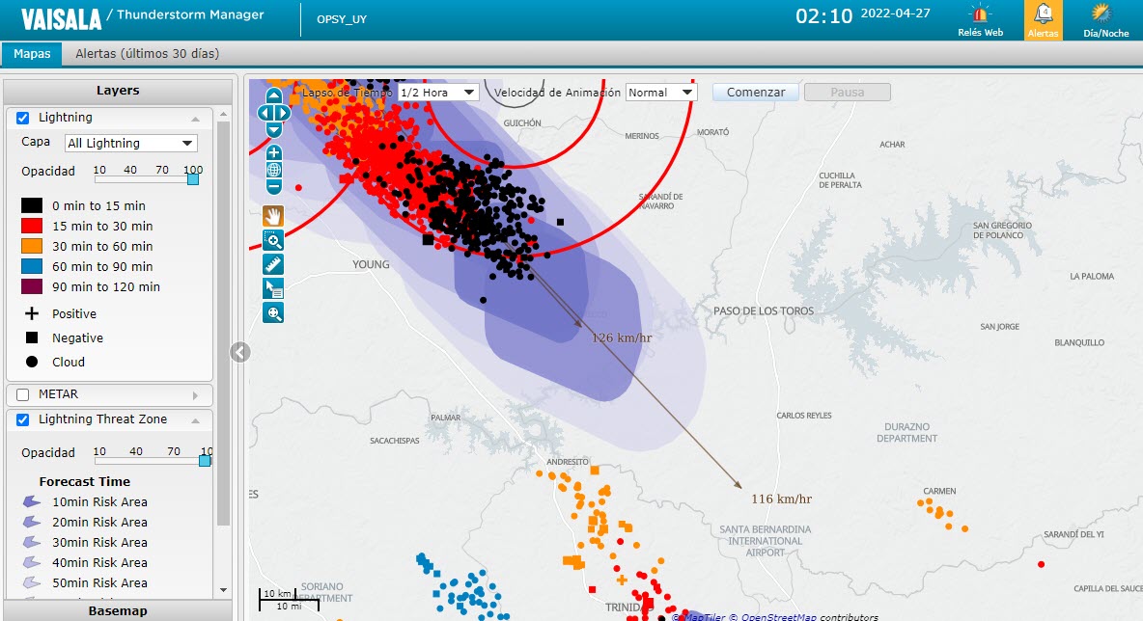Uncheck the Lightning layer checkbox
The width and height of the screenshot is (1143, 621).
[x=22, y=118]
